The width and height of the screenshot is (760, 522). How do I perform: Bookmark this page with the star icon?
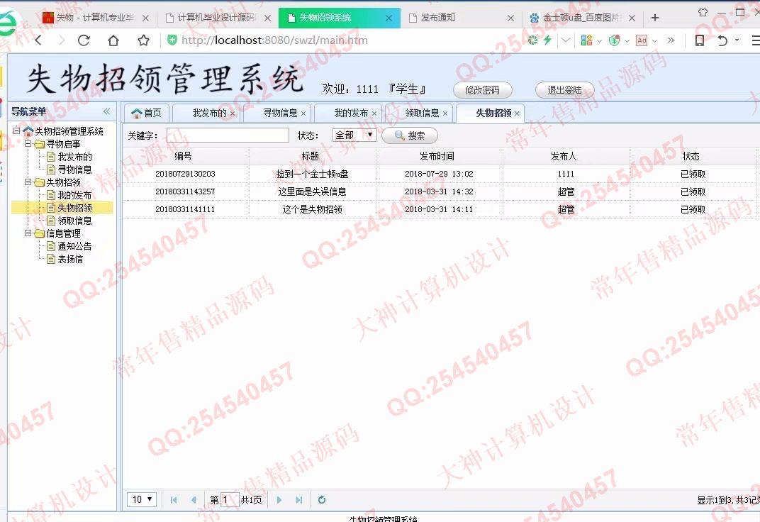pos(143,40)
